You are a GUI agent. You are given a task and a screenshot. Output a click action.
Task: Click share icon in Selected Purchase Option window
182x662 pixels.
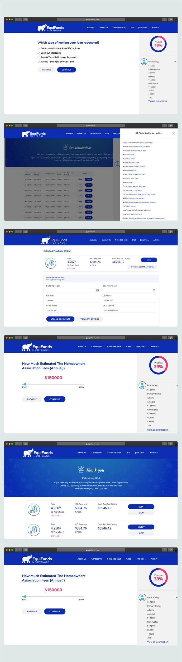click(x=164, y=231)
